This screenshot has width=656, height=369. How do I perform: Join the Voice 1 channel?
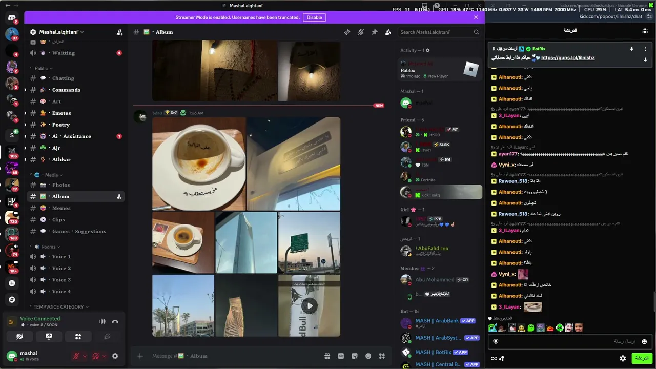[75, 257]
